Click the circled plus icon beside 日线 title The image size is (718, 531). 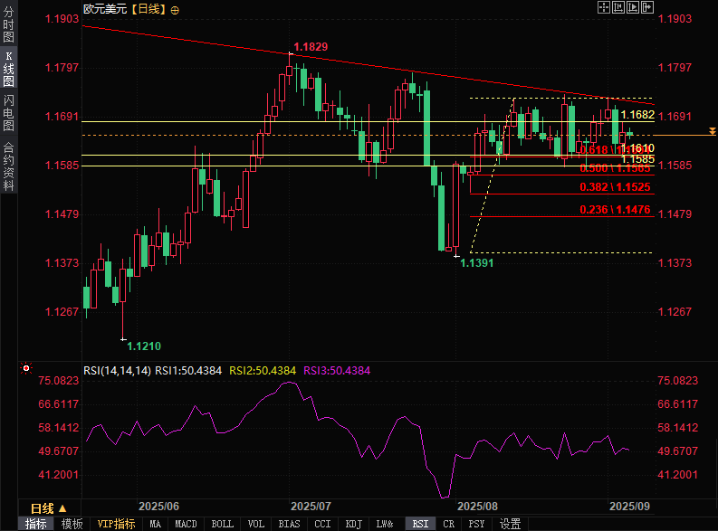coord(175,10)
